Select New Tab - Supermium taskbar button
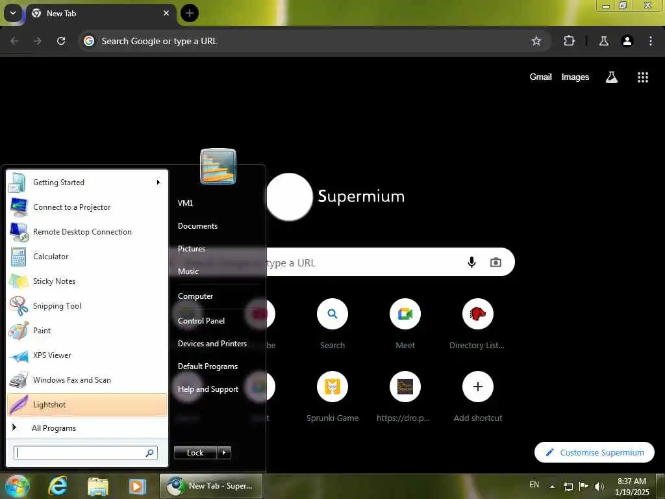This screenshot has width=665, height=499. pos(211,486)
